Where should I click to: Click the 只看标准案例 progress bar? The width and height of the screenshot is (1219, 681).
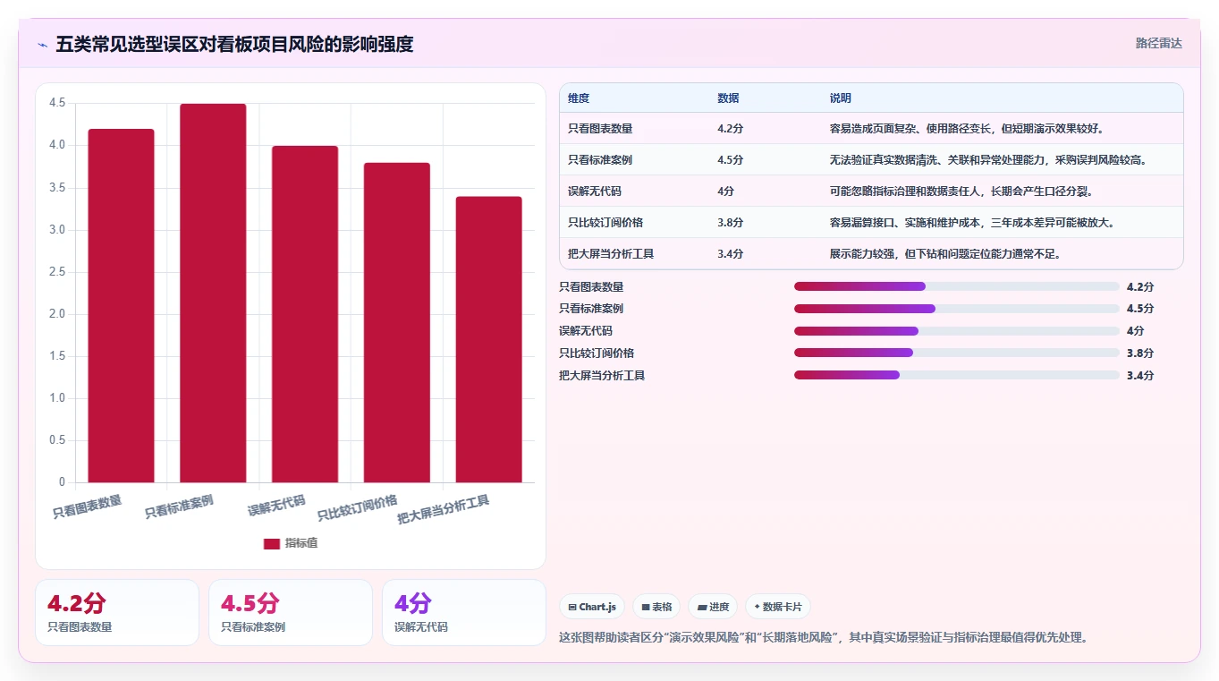pos(957,309)
